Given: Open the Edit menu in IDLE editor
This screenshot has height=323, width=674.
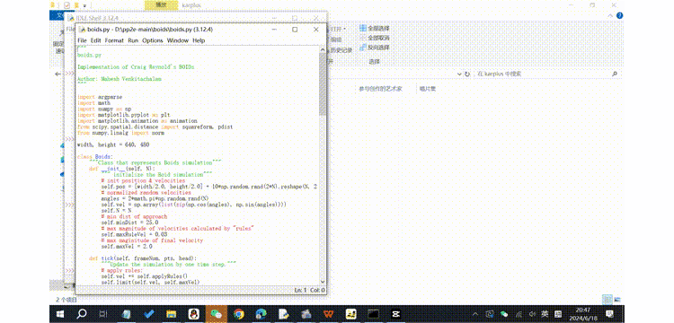Looking at the screenshot, I should tap(95, 40).
